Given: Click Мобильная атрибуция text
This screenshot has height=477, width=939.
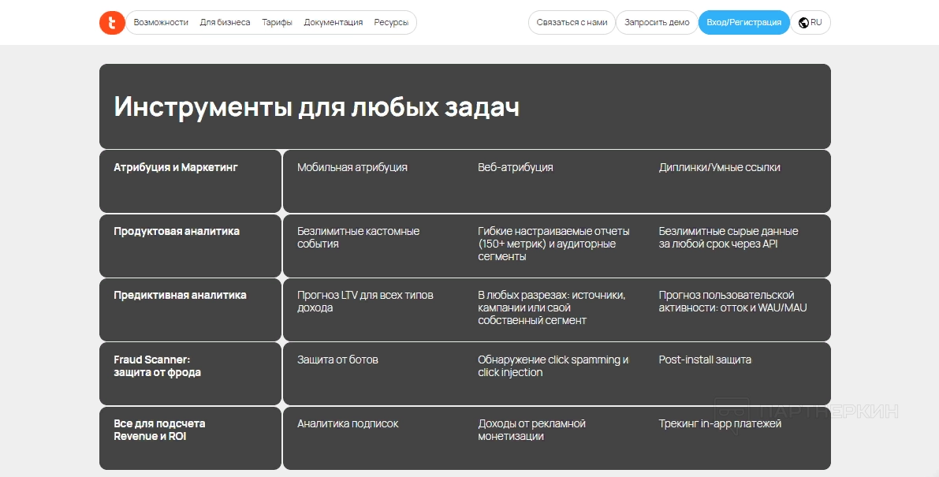Looking at the screenshot, I should coord(352,168).
